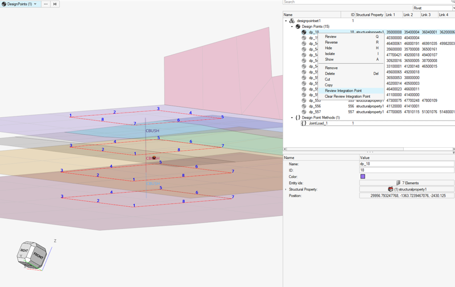Expand the Structural Property row
Screen dimensions: 455x287
point(286,189)
